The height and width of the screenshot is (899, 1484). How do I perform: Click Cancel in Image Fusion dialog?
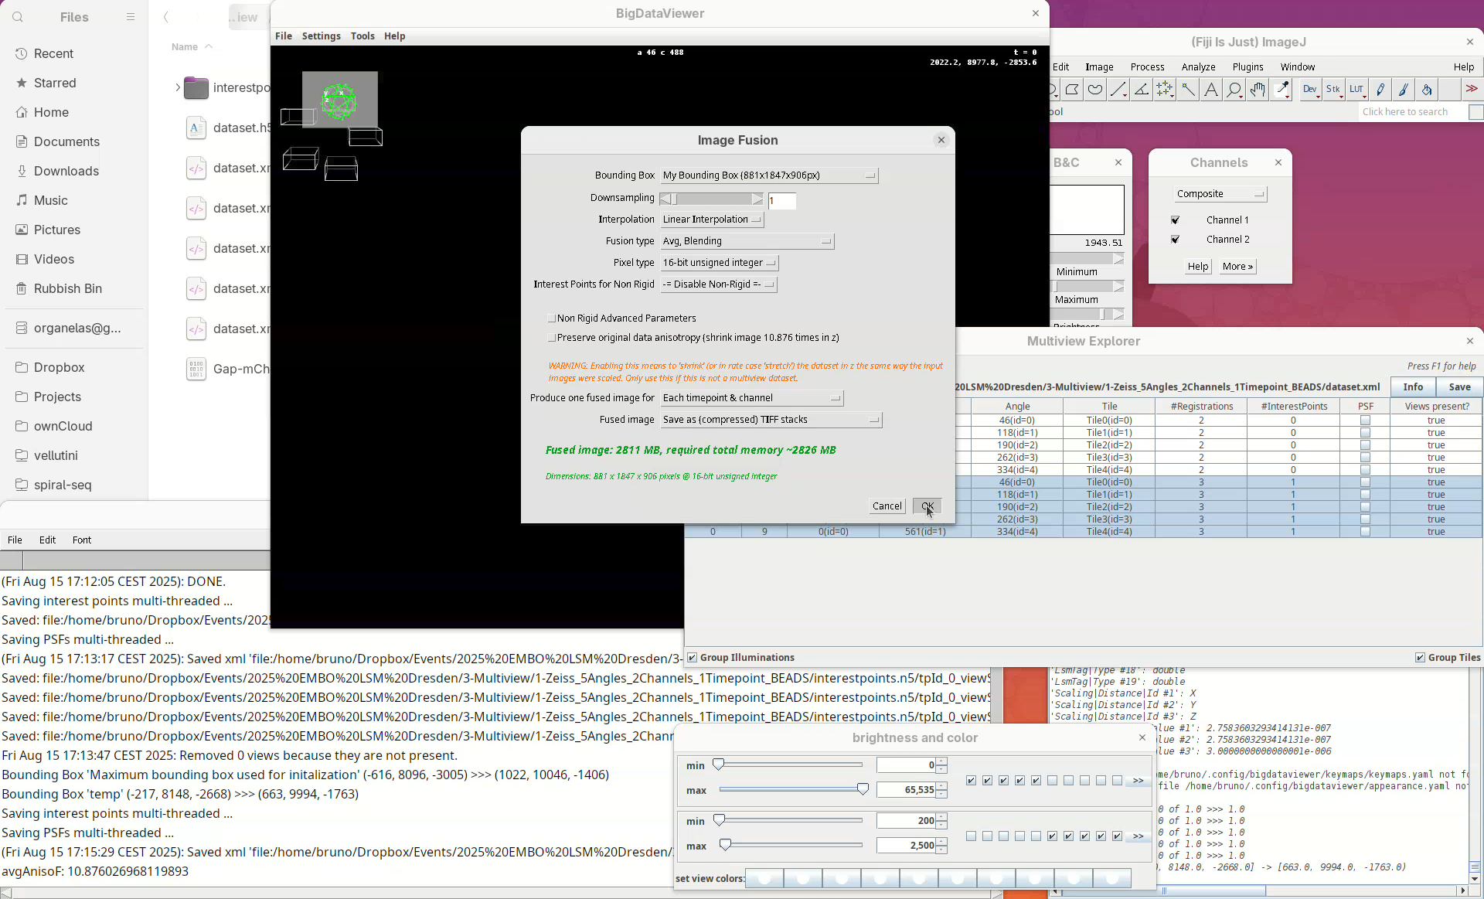coord(887,506)
